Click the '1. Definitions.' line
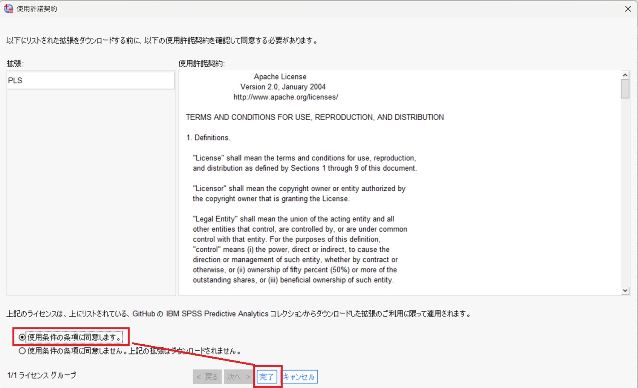This screenshot has width=638, height=388. point(208,138)
